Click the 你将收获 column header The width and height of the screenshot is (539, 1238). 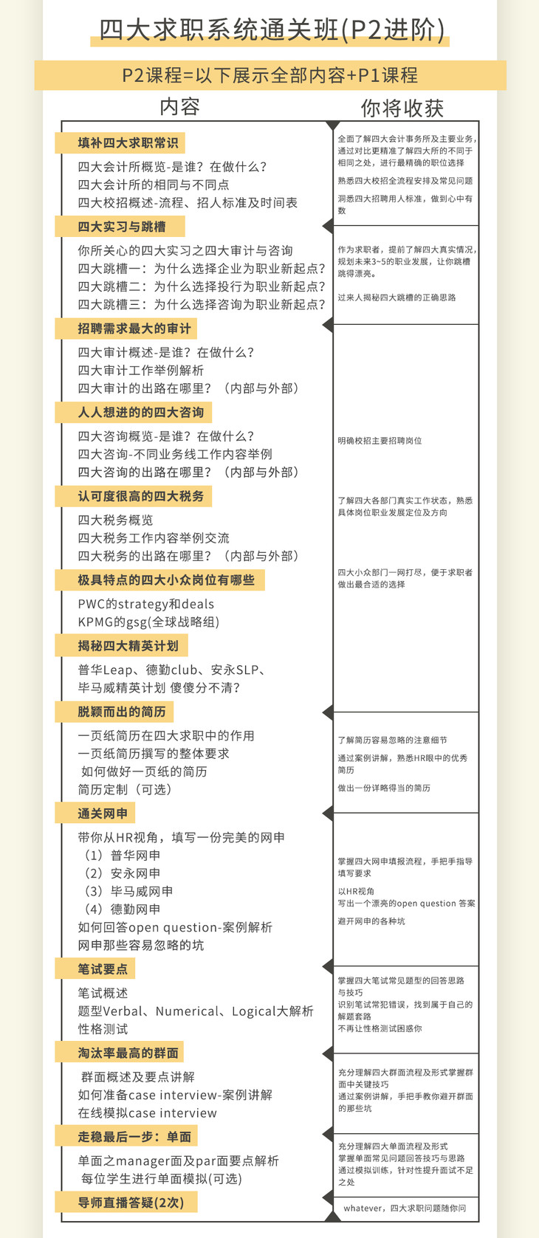tap(402, 108)
